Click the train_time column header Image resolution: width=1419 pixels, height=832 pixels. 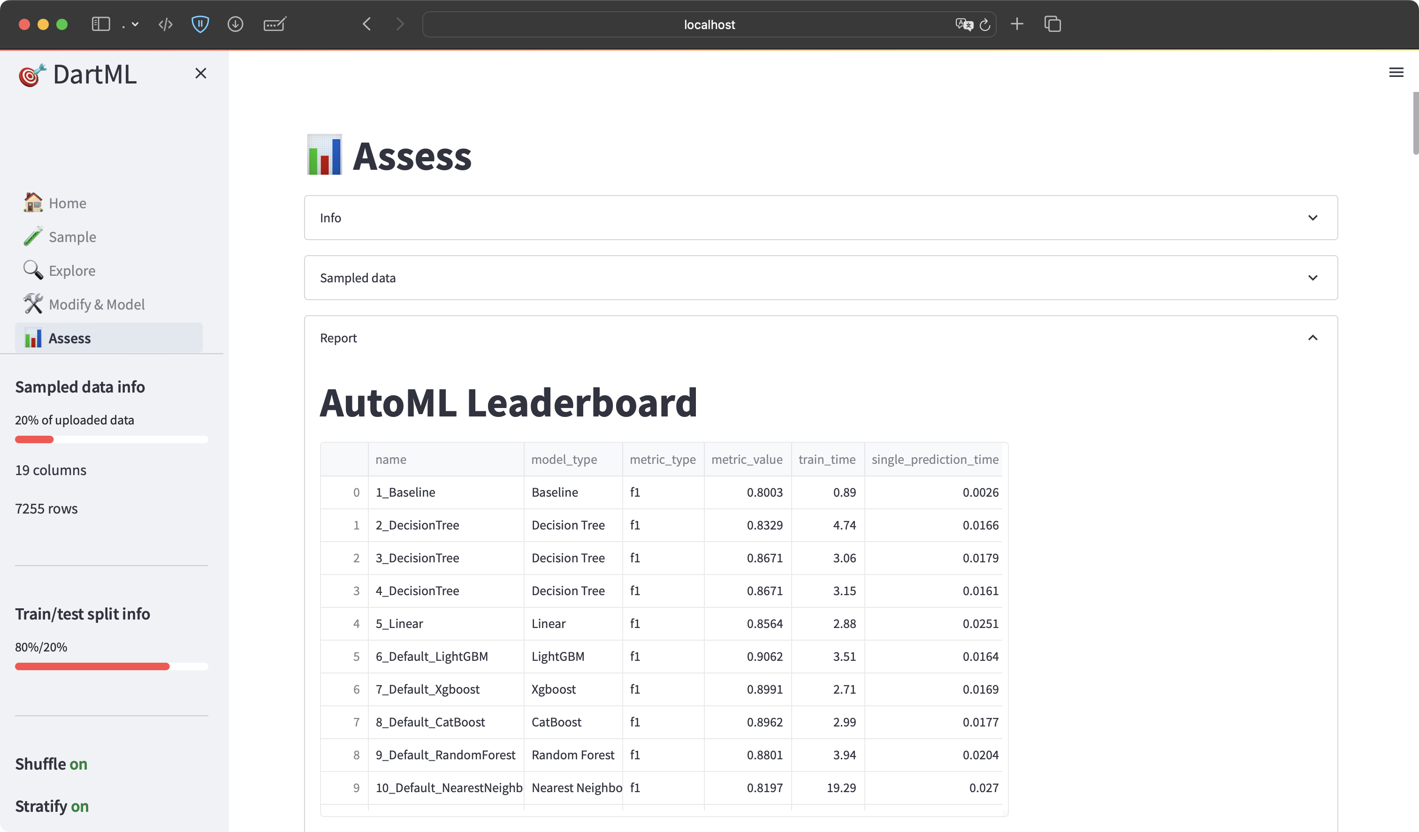click(x=827, y=459)
